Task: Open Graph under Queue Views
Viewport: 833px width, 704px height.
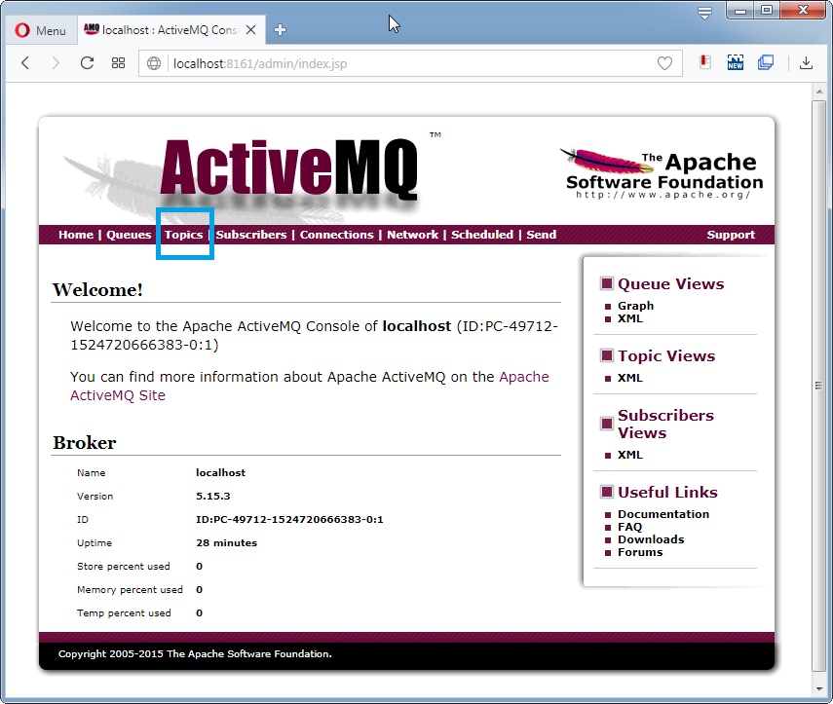Action: click(636, 306)
